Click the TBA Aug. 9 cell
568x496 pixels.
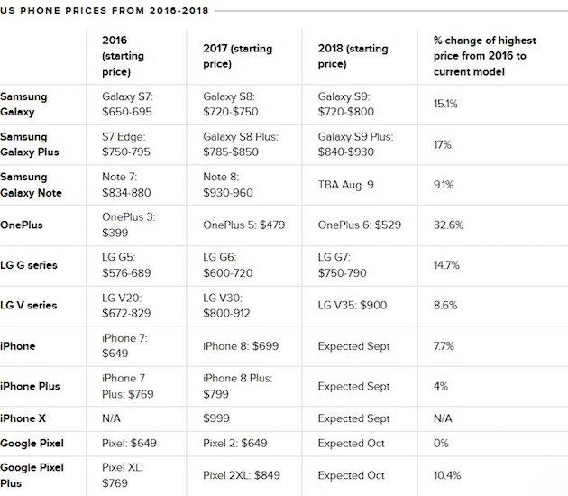pyautogui.click(x=345, y=185)
